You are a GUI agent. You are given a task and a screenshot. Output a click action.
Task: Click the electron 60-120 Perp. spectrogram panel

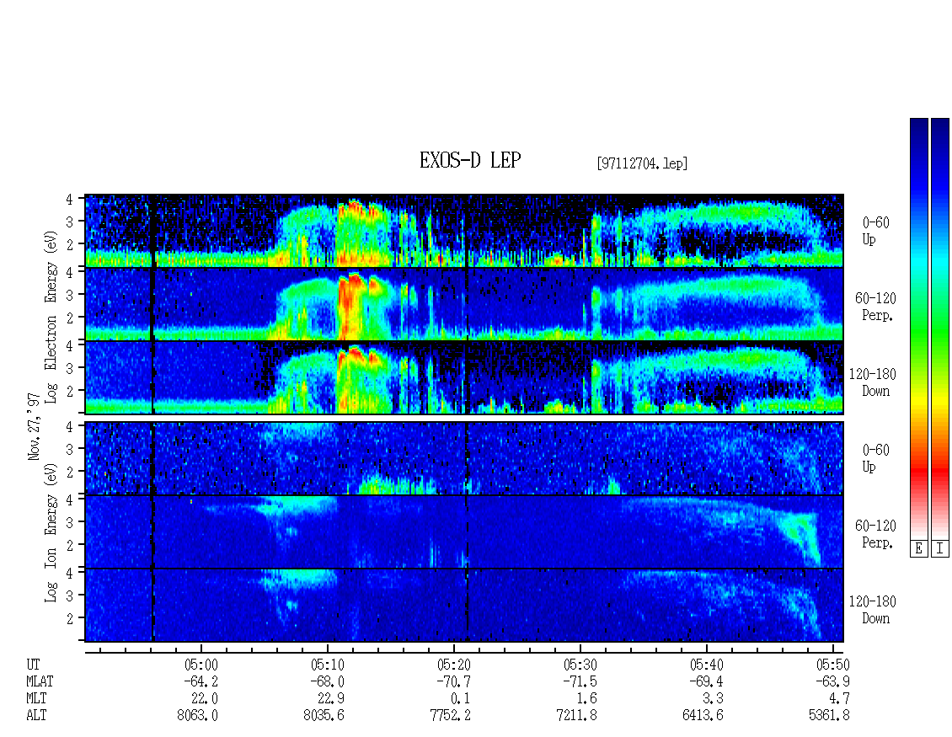pyautogui.click(x=464, y=303)
